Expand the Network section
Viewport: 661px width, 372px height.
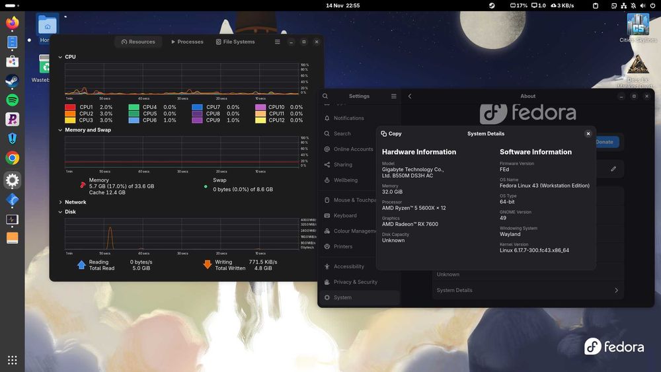click(x=60, y=202)
